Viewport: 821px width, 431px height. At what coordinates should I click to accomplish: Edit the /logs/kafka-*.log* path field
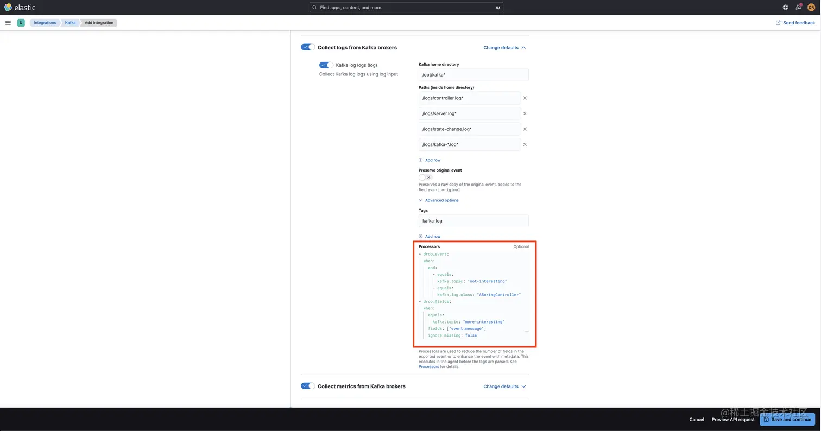(470, 144)
